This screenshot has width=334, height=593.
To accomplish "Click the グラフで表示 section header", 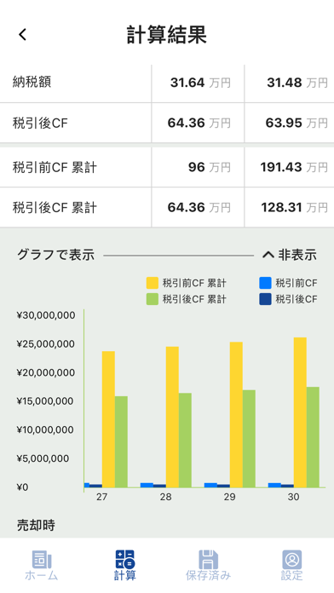I will 55,256.
